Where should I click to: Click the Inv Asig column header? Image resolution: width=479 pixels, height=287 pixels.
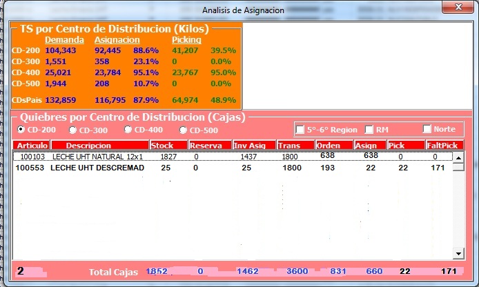[254, 146]
